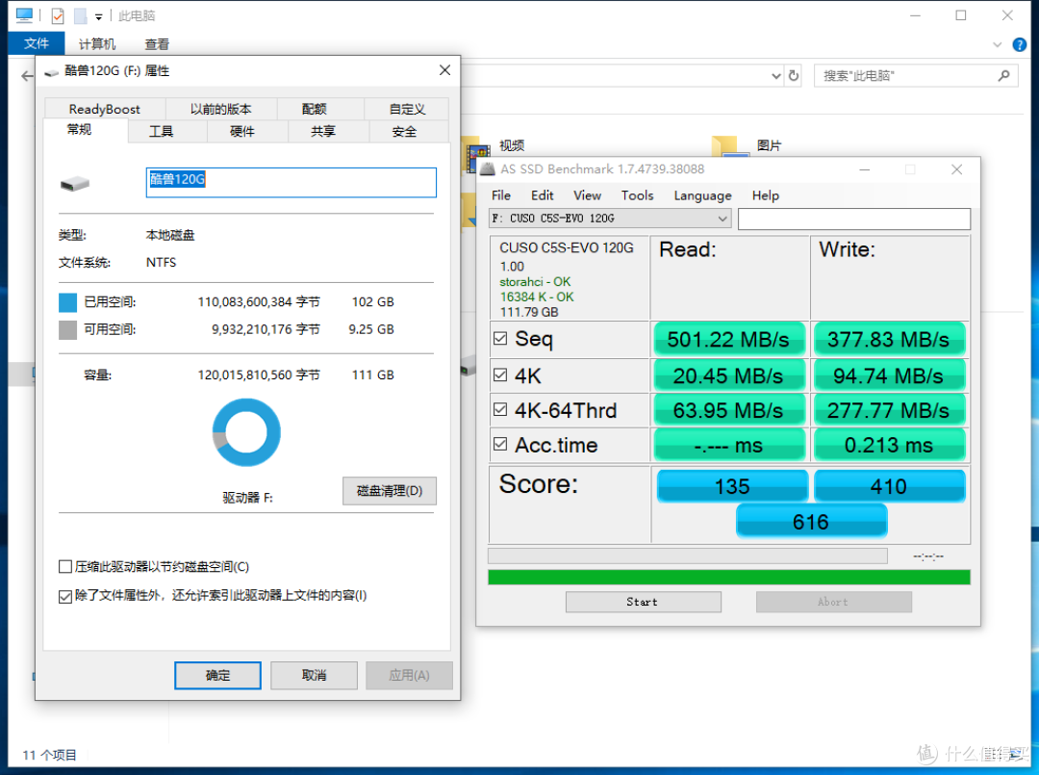Click the Seq write result 377.83 MB/s
The height and width of the screenshot is (775, 1039).
coord(889,340)
